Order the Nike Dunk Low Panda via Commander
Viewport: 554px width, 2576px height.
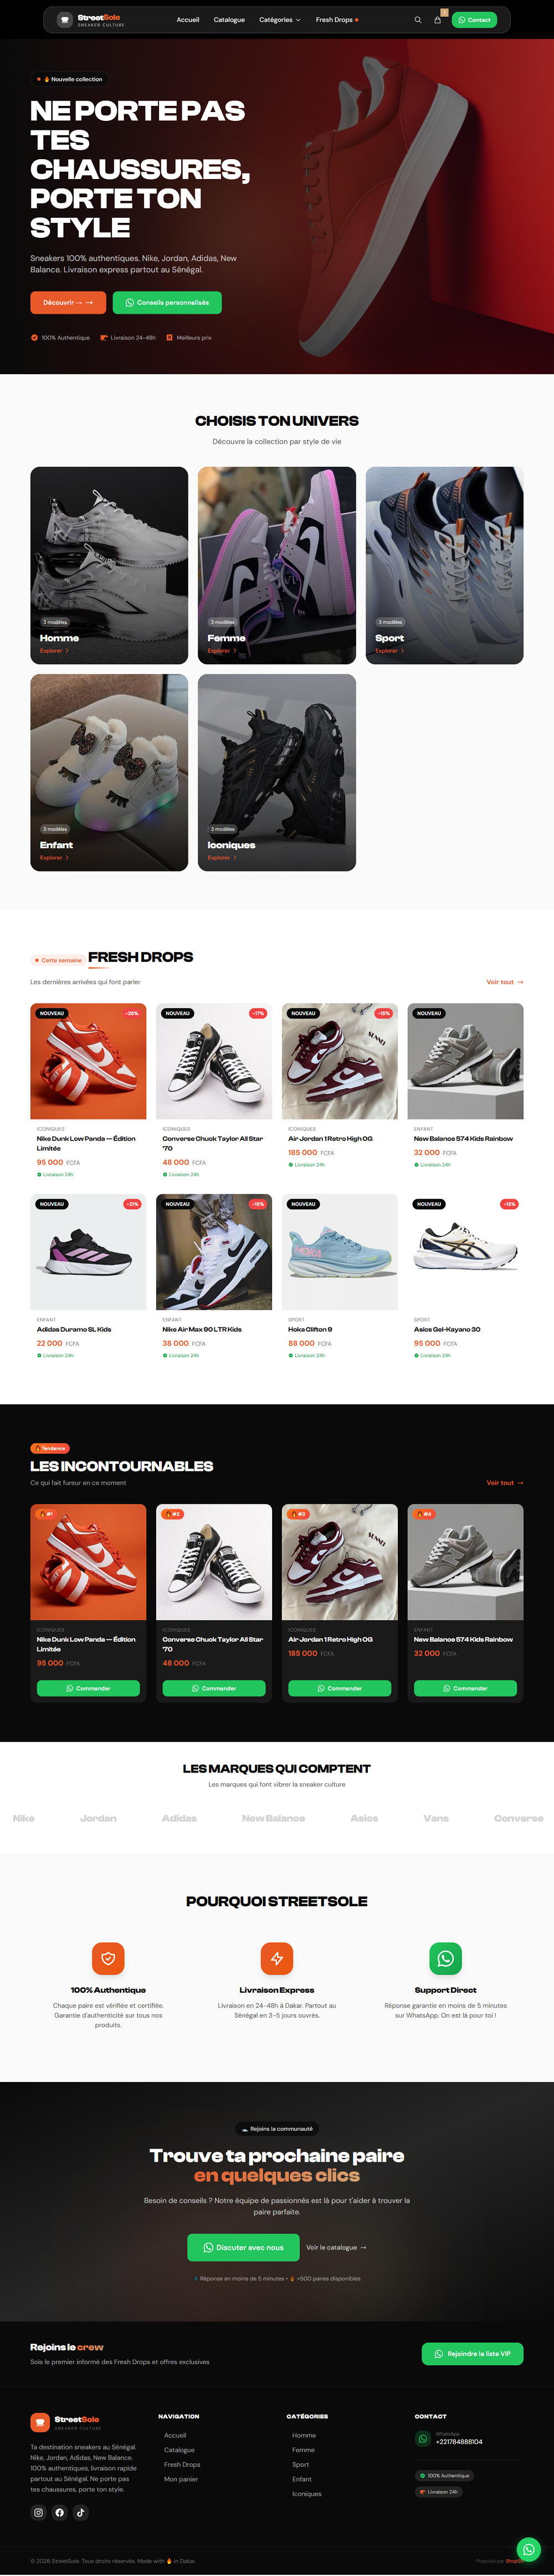(88, 1688)
